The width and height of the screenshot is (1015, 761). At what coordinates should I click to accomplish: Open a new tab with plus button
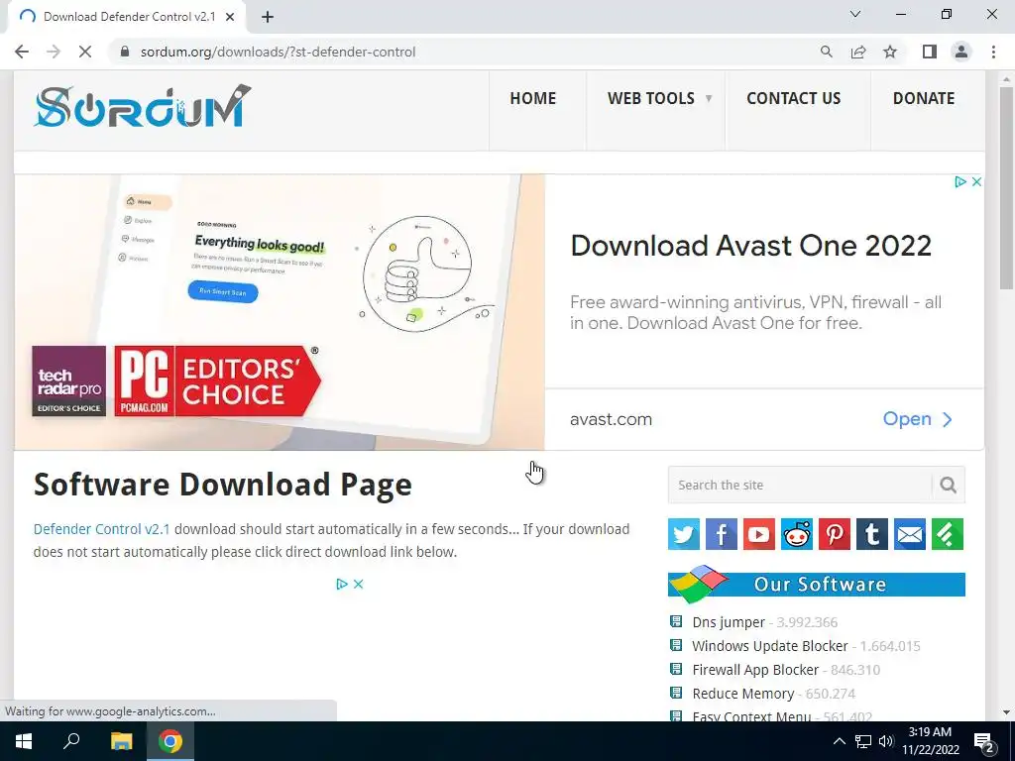pos(268,17)
